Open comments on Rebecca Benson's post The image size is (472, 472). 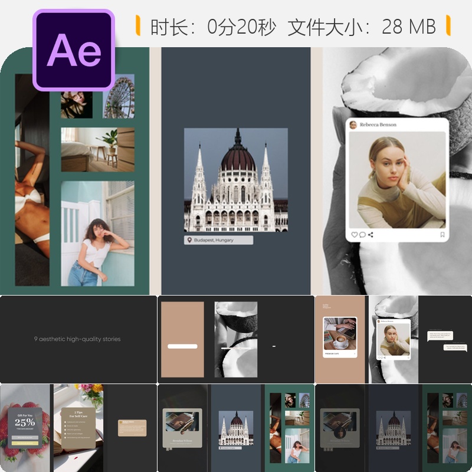coord(362,235)
